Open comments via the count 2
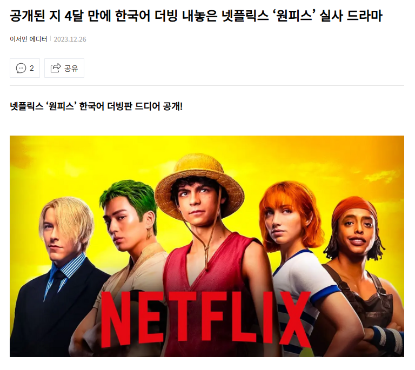415x370 pixels. 32,68
